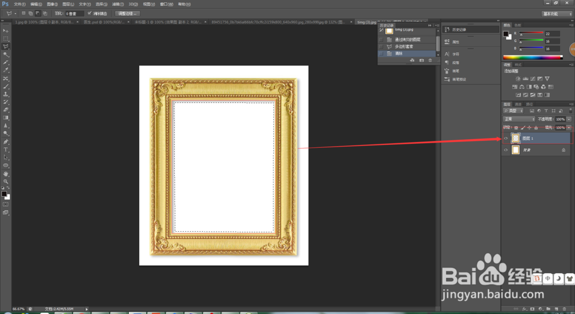Select the Eyedropper tool
This screenshot has height=314, width=575.
pos(6,70)
